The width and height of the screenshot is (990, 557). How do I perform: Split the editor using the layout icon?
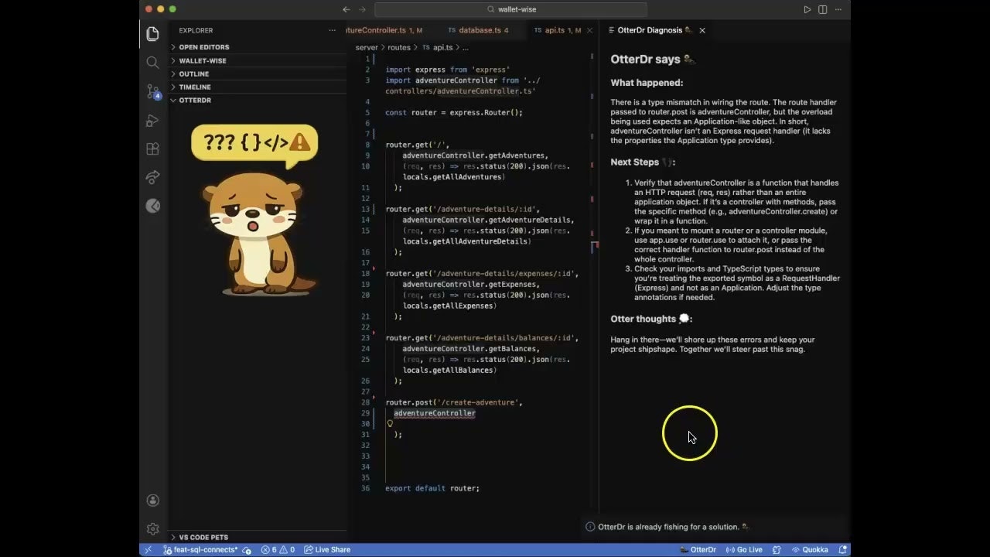pos(822,9)
